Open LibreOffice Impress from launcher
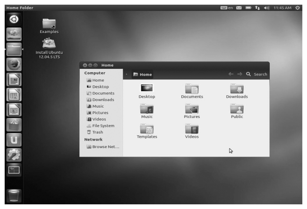The height and width of the screenshot is (209, 307). [14, 109]
